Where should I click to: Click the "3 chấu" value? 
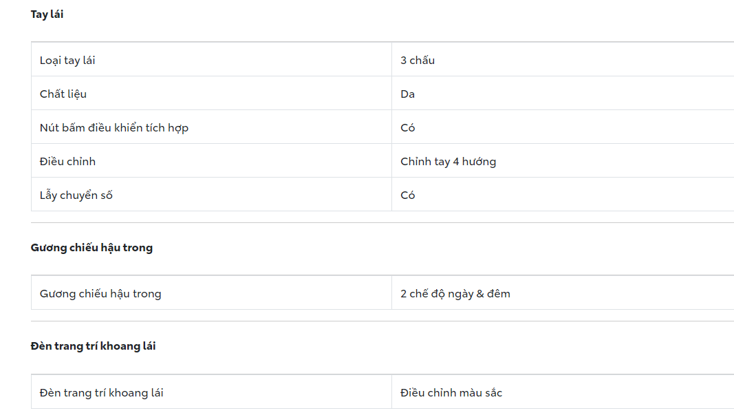point(418,60)
